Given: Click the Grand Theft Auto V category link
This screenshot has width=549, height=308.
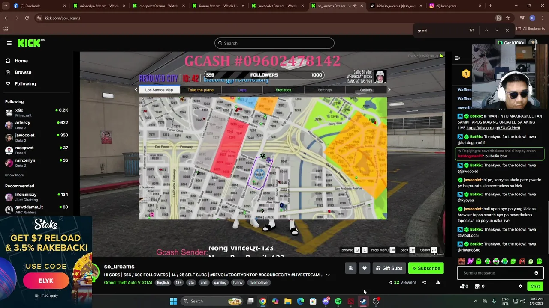Looking at the screenshot, I should pos(128,283).
